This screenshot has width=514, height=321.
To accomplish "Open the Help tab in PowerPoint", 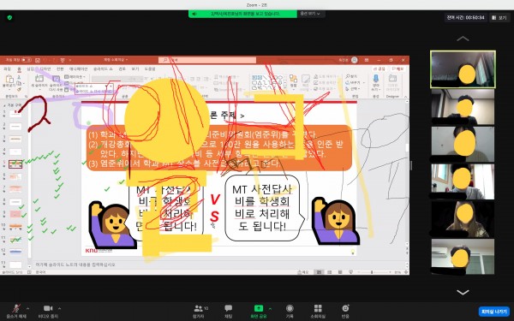I will [x=150, y=69].
